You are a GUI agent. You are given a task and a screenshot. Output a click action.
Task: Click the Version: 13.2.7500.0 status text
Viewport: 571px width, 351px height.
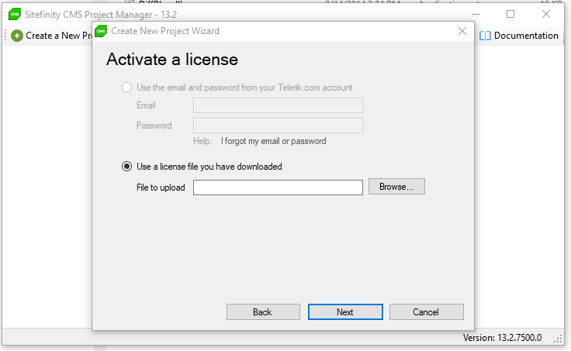point(502,338)
